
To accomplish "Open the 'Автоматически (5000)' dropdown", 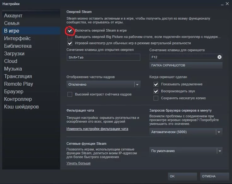I will coord(186,132).
